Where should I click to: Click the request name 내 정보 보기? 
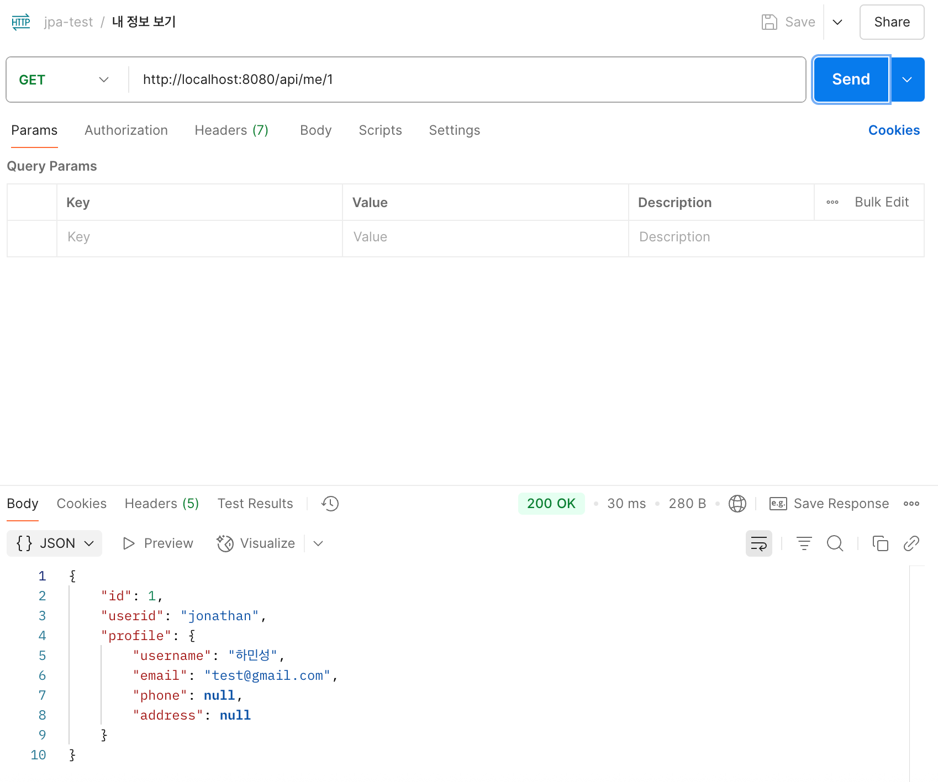coord(144,22)
